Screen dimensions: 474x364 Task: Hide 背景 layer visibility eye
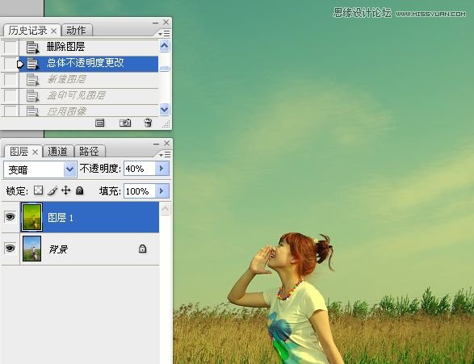tap(10, 249)
